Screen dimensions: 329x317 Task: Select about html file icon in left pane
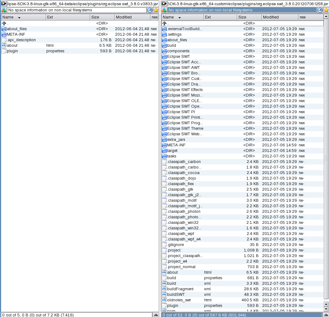click(x=4, y=46)
